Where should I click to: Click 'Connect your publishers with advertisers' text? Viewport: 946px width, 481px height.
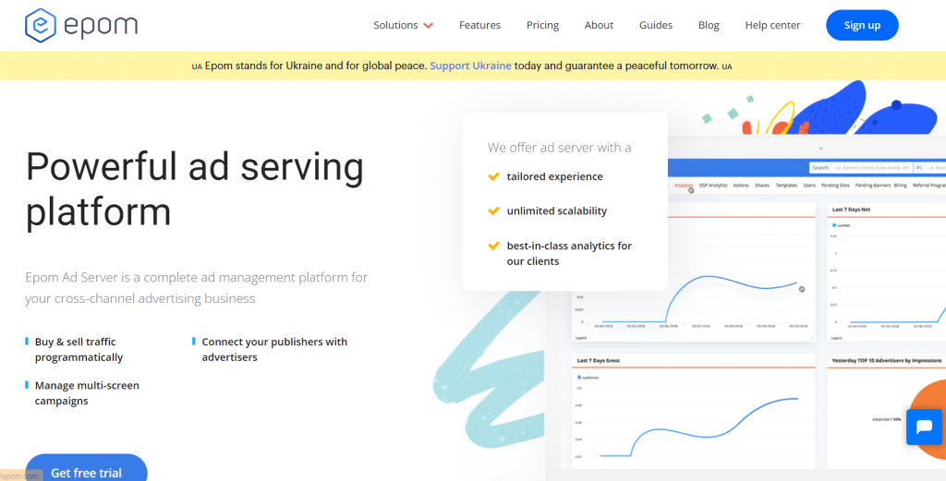click(x=274, y=350)
